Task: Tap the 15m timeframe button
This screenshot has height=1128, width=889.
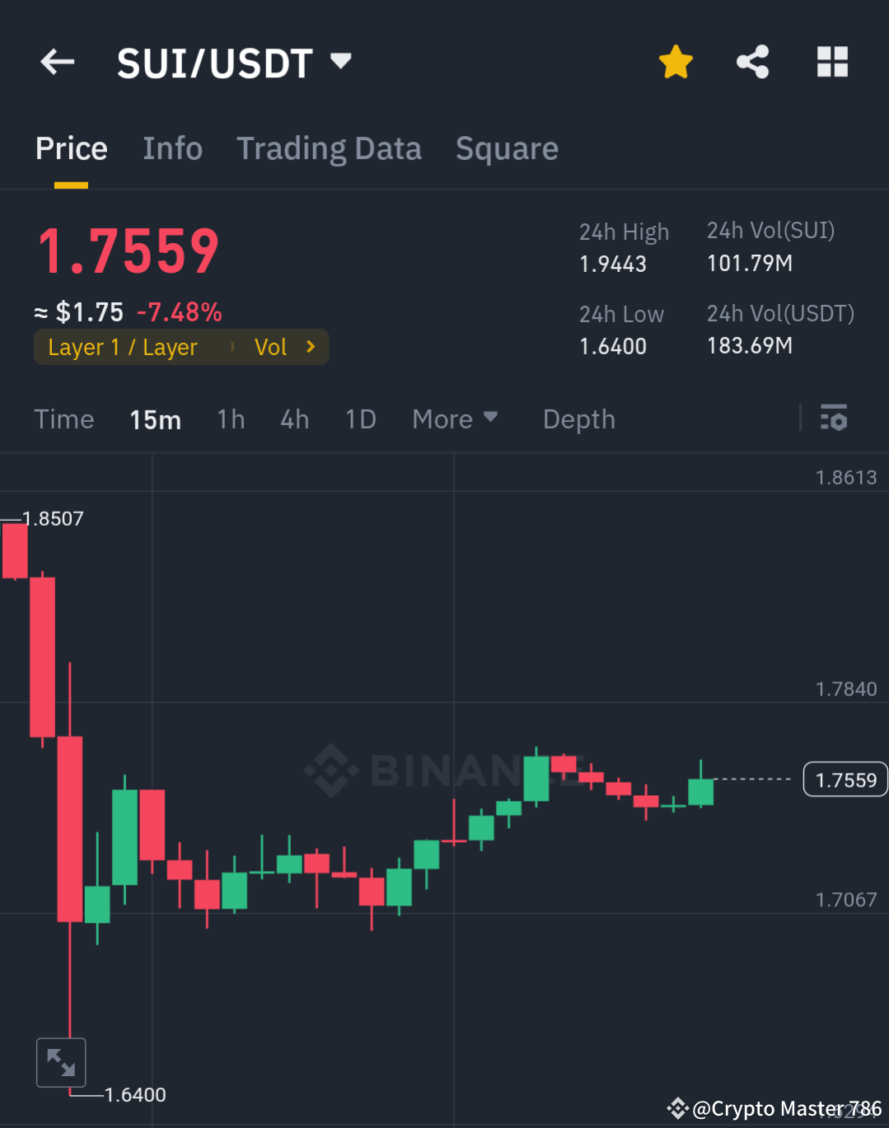Action: pos(155,419)
